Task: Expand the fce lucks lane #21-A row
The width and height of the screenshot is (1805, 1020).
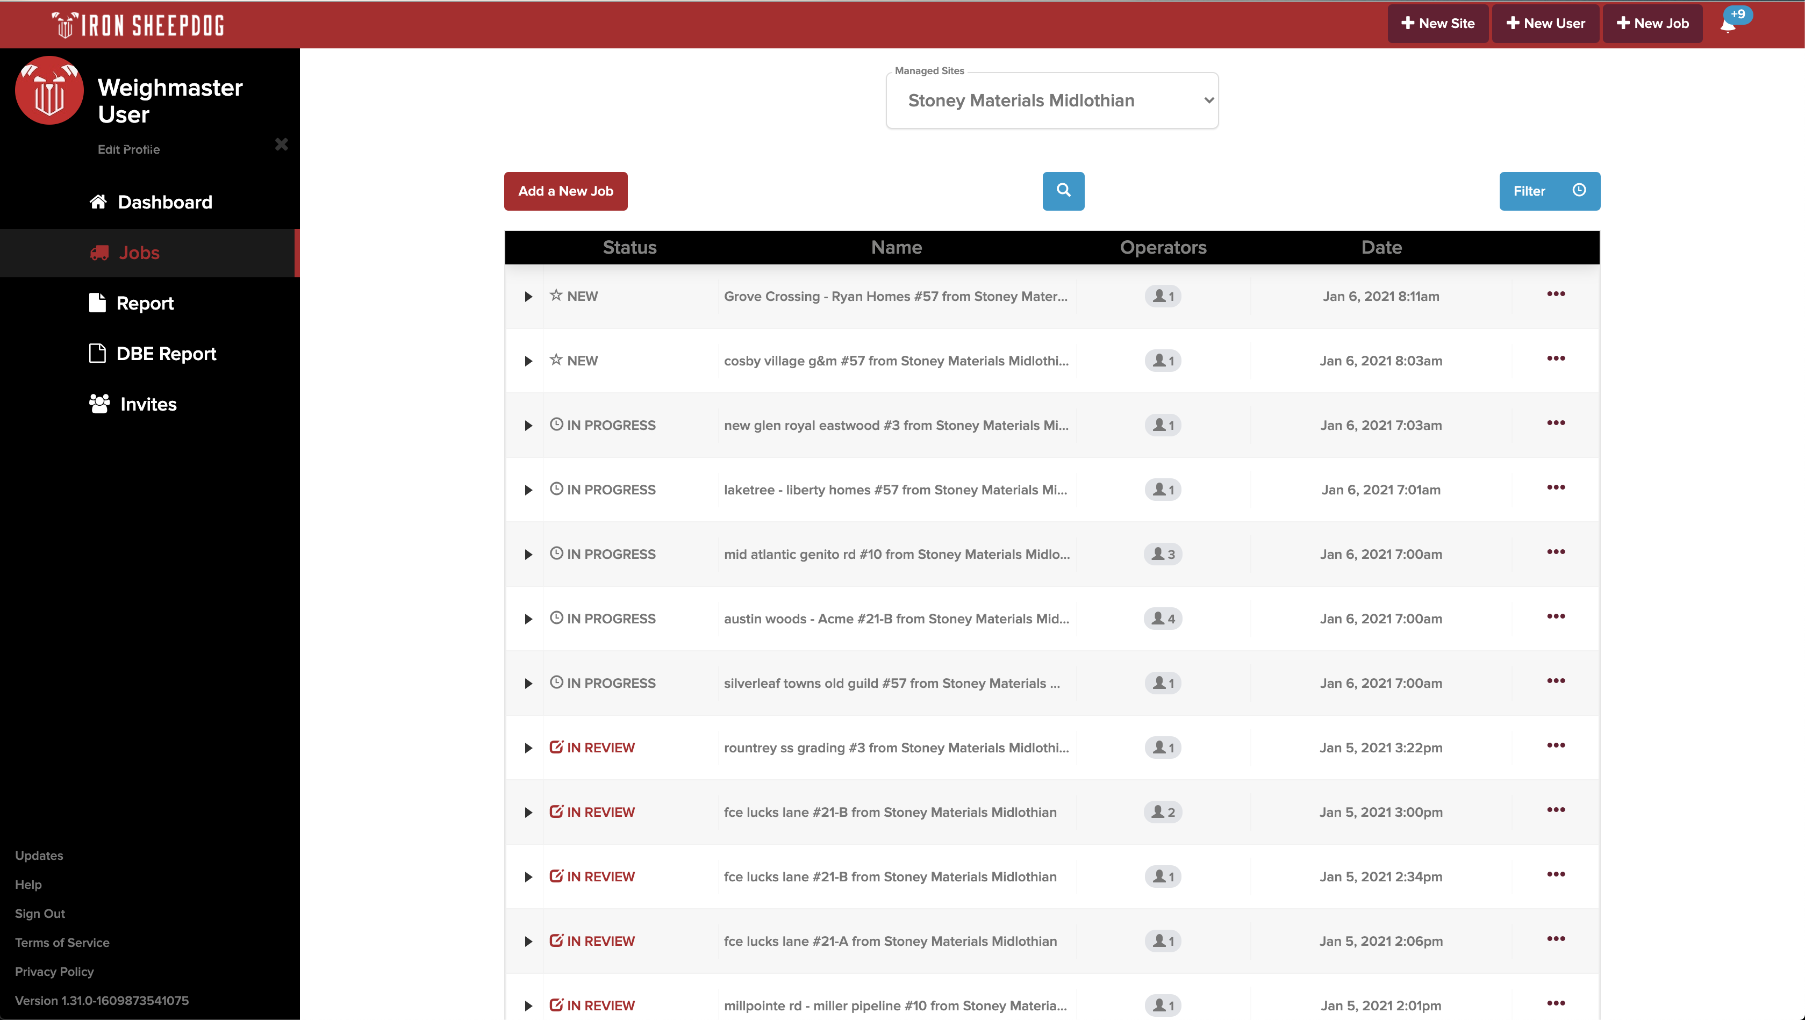Action: [528, 941]
